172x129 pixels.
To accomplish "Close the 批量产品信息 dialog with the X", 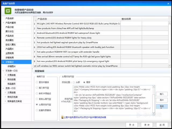I will (x=168, y=3).
